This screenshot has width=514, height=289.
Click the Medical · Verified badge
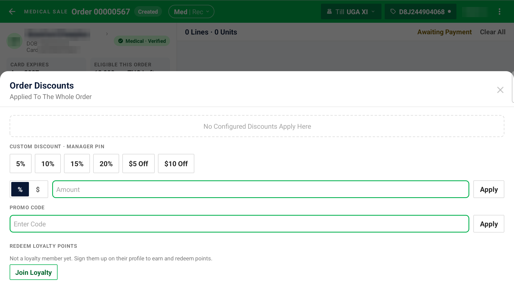click(142, 41)
